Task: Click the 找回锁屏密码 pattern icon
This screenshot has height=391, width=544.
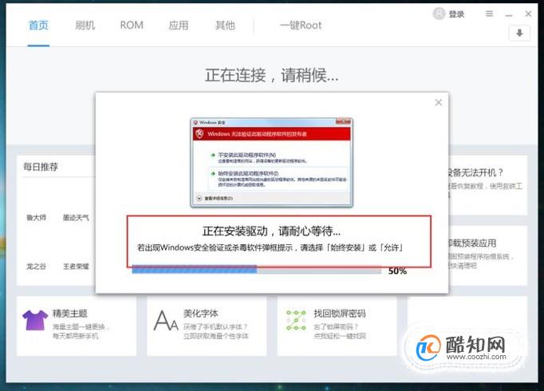Action: (x=296, y=320)
